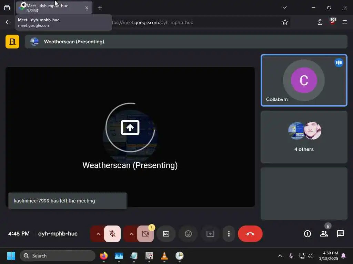The image size is (353, 264).
Task: Click the Weatherscan presenting banner at top
Action: pyautogui.click(x=186, y=42)
